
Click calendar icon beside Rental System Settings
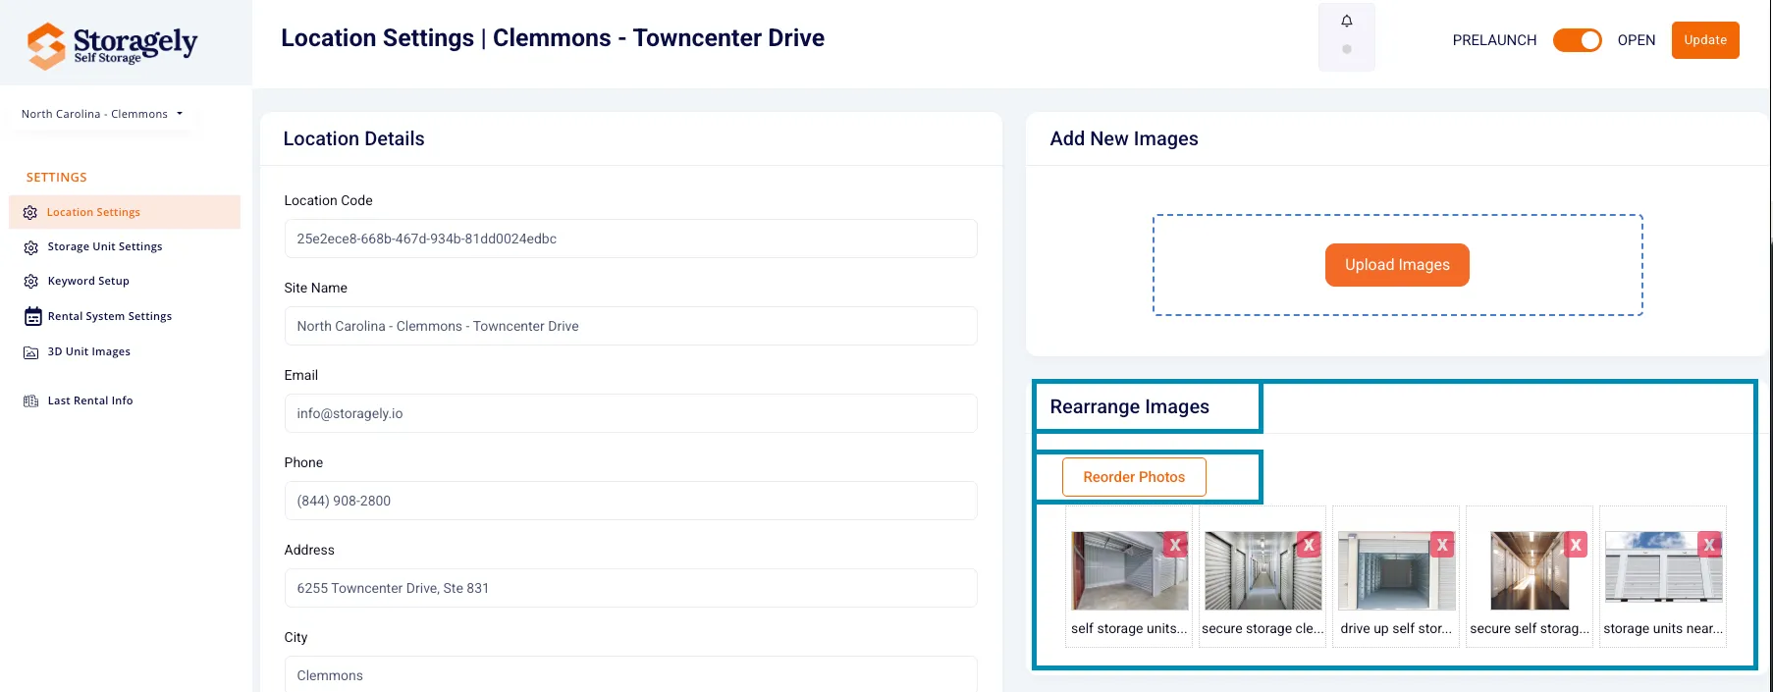32,316
